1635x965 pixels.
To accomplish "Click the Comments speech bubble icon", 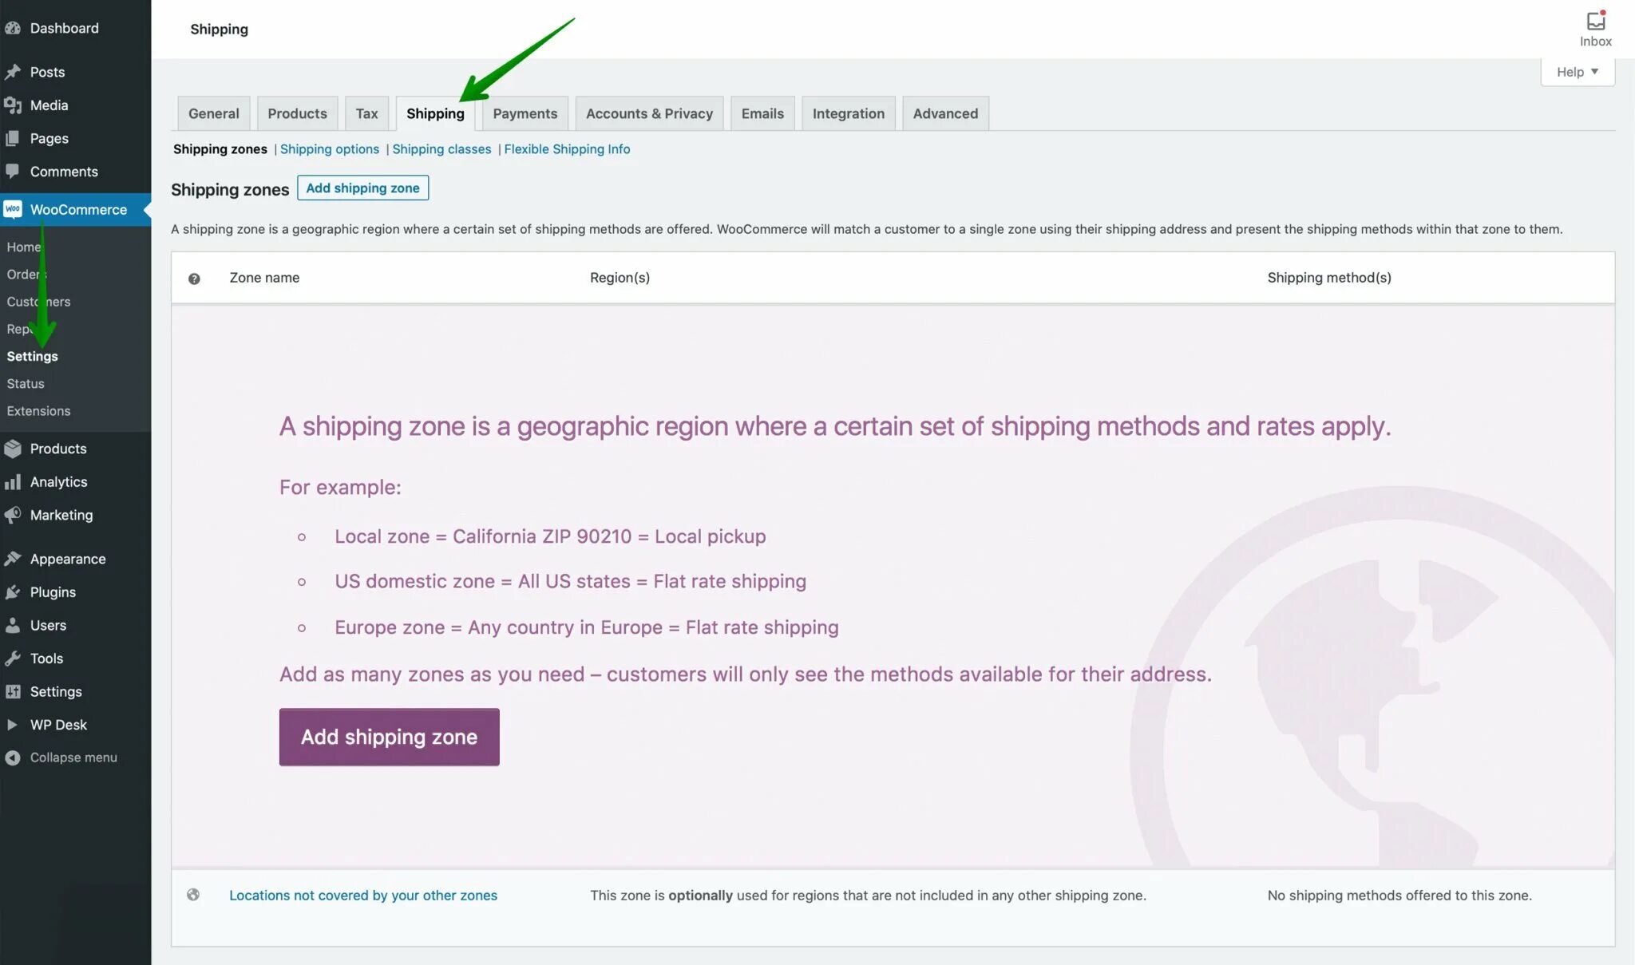I will click(12, 172).
